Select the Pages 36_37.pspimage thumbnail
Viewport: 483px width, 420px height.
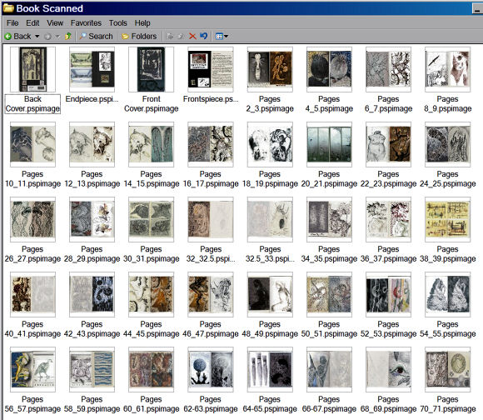pos(388,219)
